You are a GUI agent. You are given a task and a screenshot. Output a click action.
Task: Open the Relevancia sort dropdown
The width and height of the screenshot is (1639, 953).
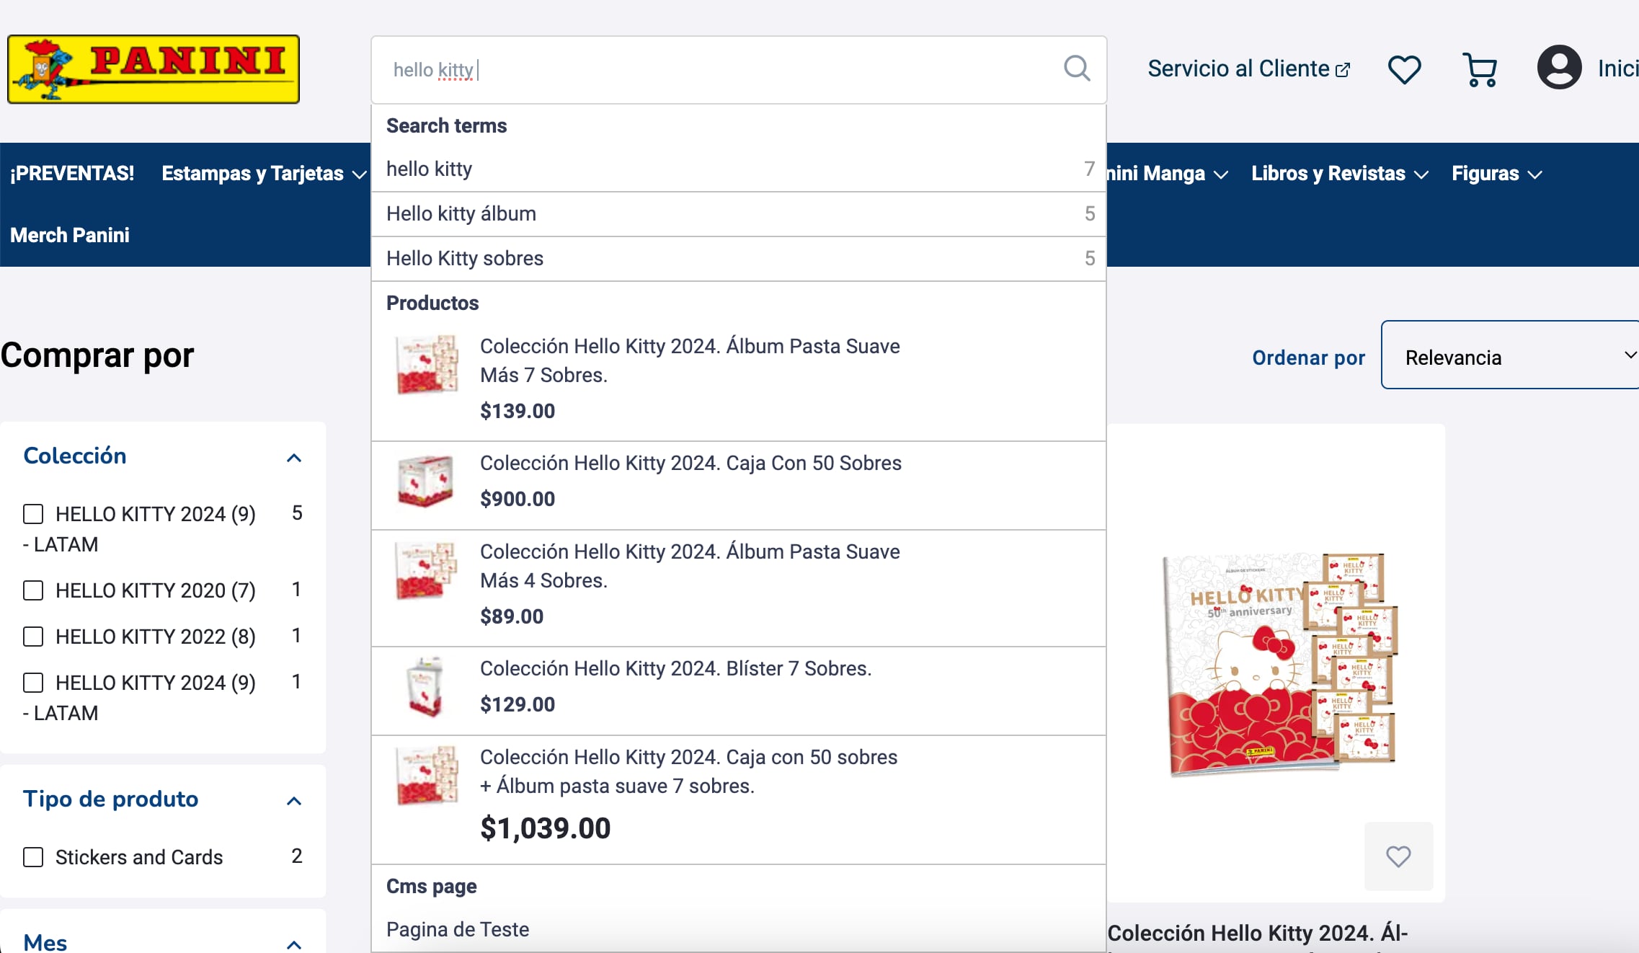[x=1509, y=355]
